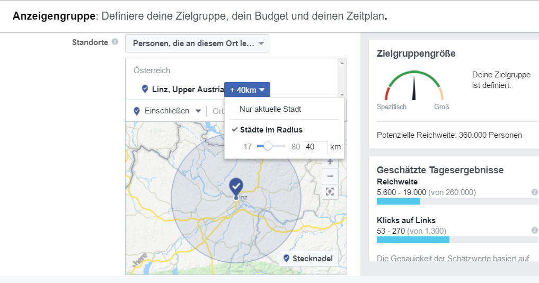Toggle the + 40km radius dropdown
Screen dimensions: 539x283
point(247,90)
